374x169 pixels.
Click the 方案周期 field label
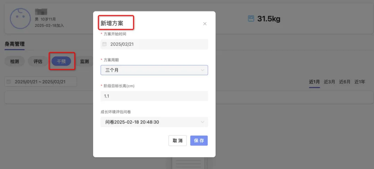pyautogui.click(x=111, y=60)
